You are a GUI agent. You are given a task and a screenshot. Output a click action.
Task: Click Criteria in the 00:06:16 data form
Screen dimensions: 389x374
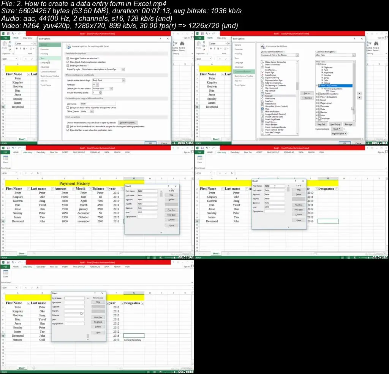[98, 327]
